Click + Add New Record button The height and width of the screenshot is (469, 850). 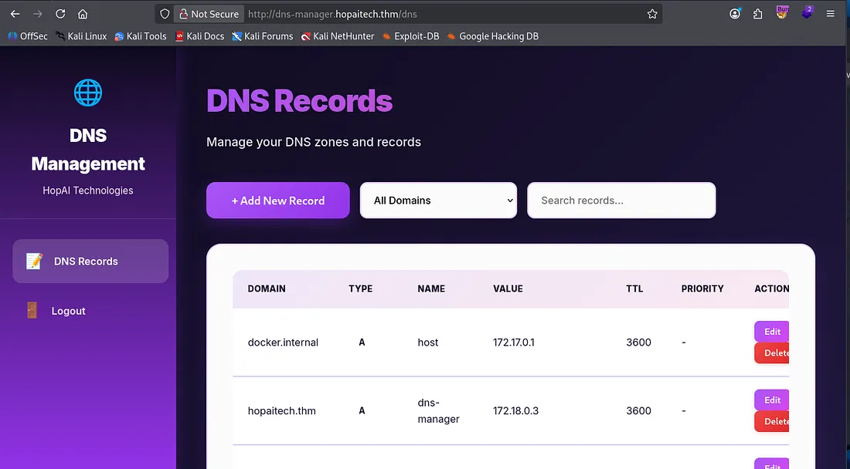pyautogui.click(x=278, y=201)
